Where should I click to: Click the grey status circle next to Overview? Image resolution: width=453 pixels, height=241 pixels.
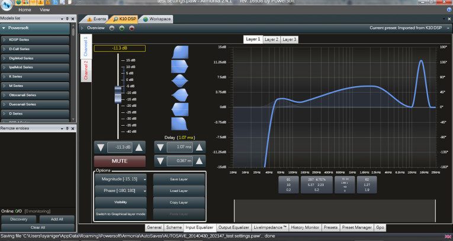(112, 28)
